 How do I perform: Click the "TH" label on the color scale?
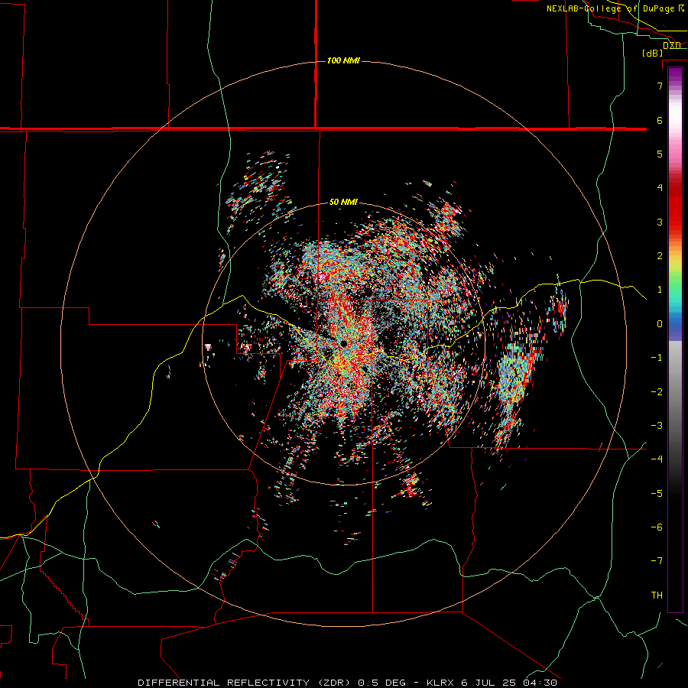click(x=657, y=596)
